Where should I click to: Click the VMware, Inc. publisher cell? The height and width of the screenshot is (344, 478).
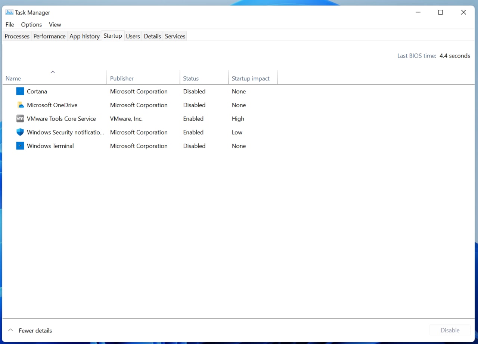tap(126, 119)
